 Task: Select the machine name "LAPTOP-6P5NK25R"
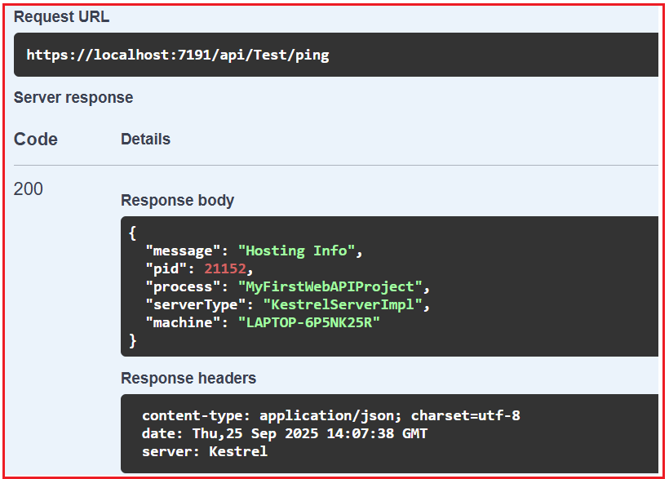point(309,322)
